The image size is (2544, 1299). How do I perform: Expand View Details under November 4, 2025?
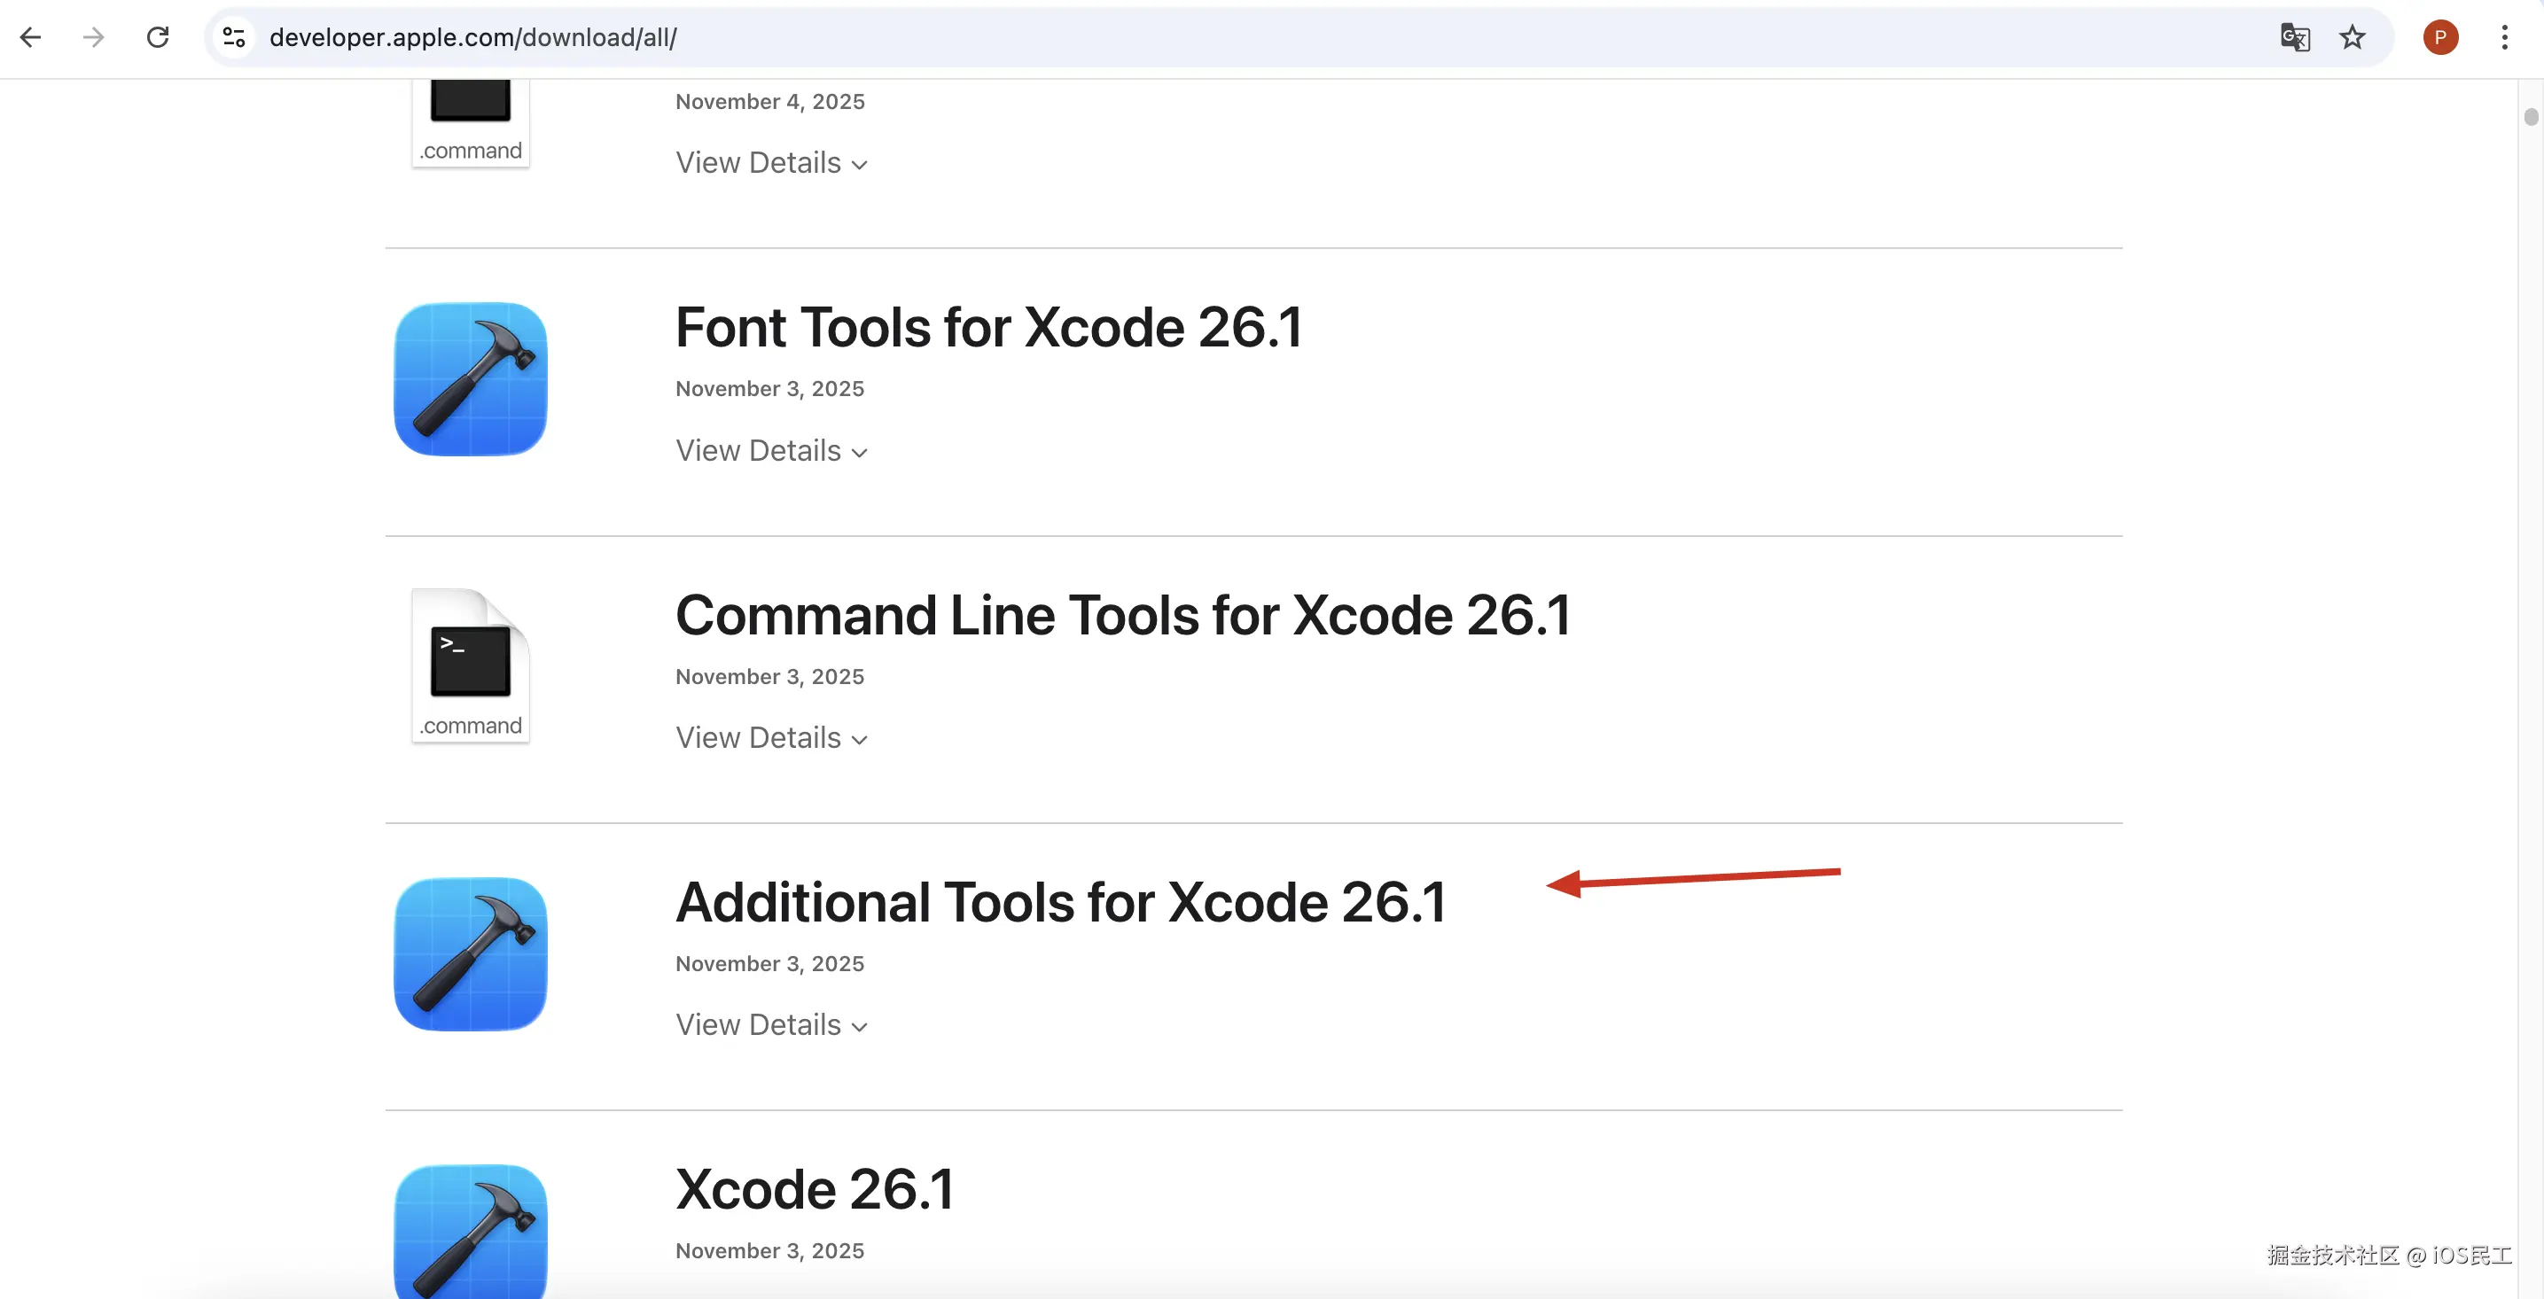(x=771, y=163)
